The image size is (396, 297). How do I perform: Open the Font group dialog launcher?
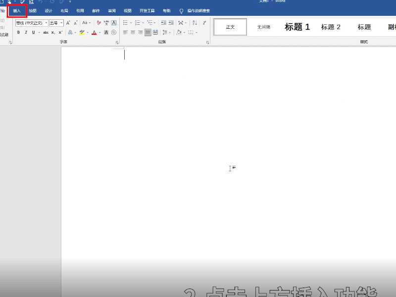(117, 41)
